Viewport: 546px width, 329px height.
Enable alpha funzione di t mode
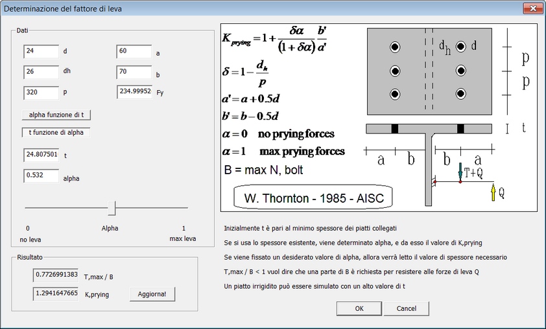56,115
